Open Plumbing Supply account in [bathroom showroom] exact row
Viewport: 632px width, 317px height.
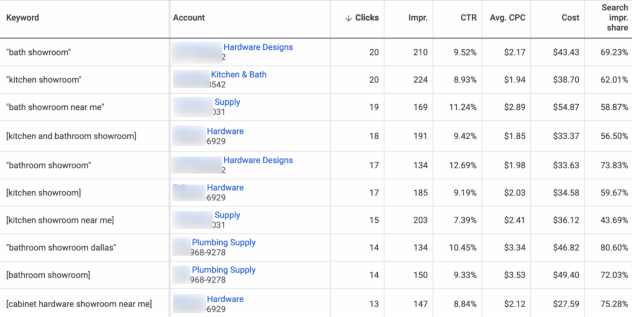click(223, 270)
